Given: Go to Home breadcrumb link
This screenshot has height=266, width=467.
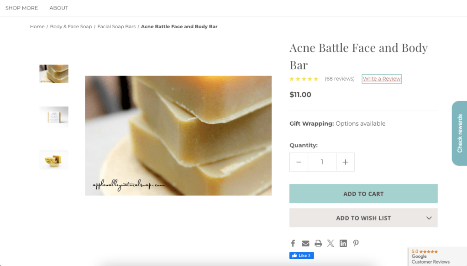Looking at the screenshot, I should click(37, 26).
